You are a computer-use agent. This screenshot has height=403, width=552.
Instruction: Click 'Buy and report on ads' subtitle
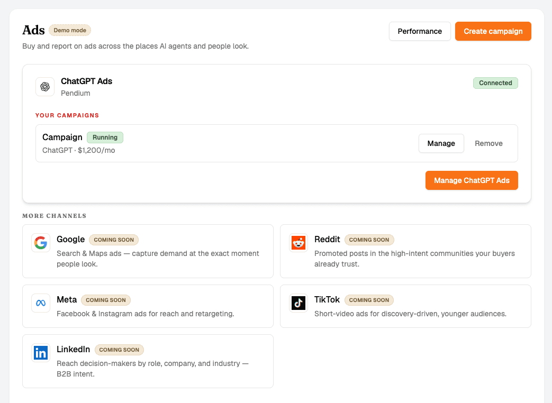pos(135,46)
